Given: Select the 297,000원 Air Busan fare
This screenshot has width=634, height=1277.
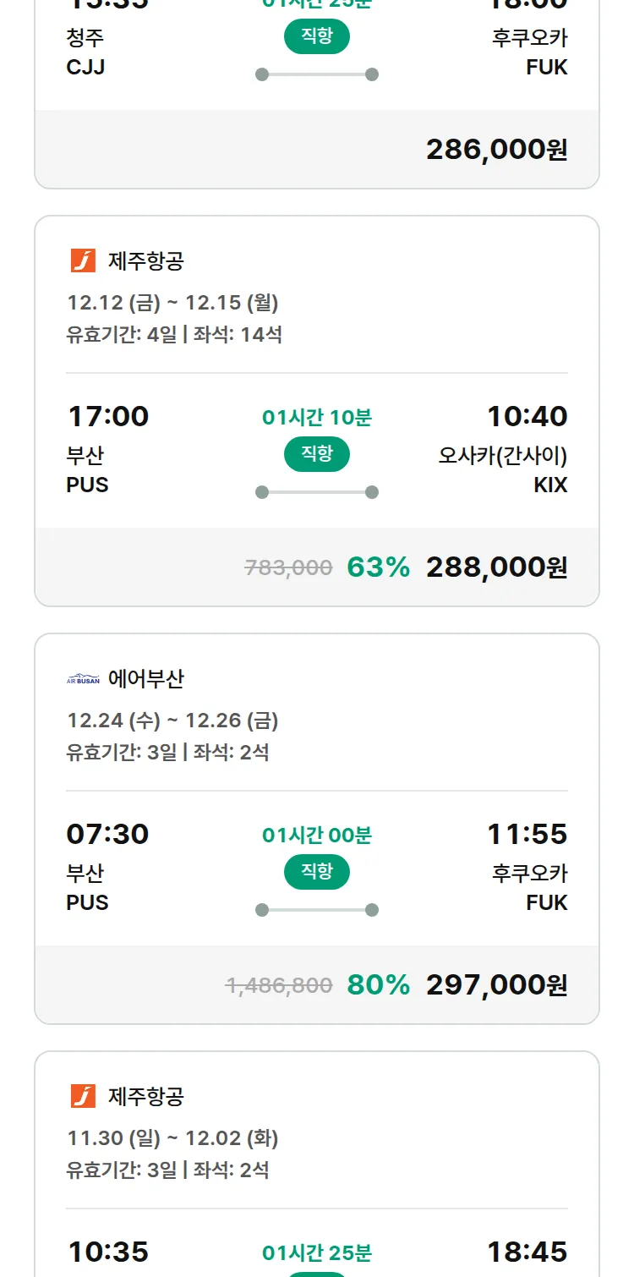Looking at the screenshot, I should pyautogui.click(x=496, y=985).
